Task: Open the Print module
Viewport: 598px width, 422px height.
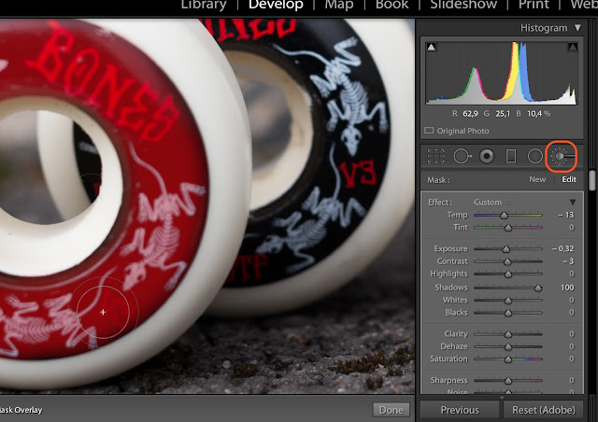Action: [x=534, y=5]
